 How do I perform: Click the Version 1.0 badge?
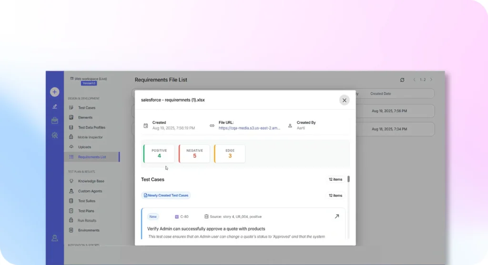point(89,83)
